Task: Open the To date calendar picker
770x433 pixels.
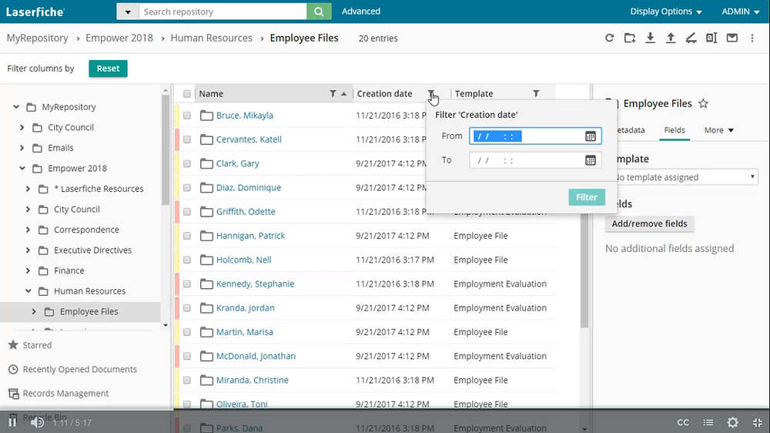Action: tap(591, 160)
